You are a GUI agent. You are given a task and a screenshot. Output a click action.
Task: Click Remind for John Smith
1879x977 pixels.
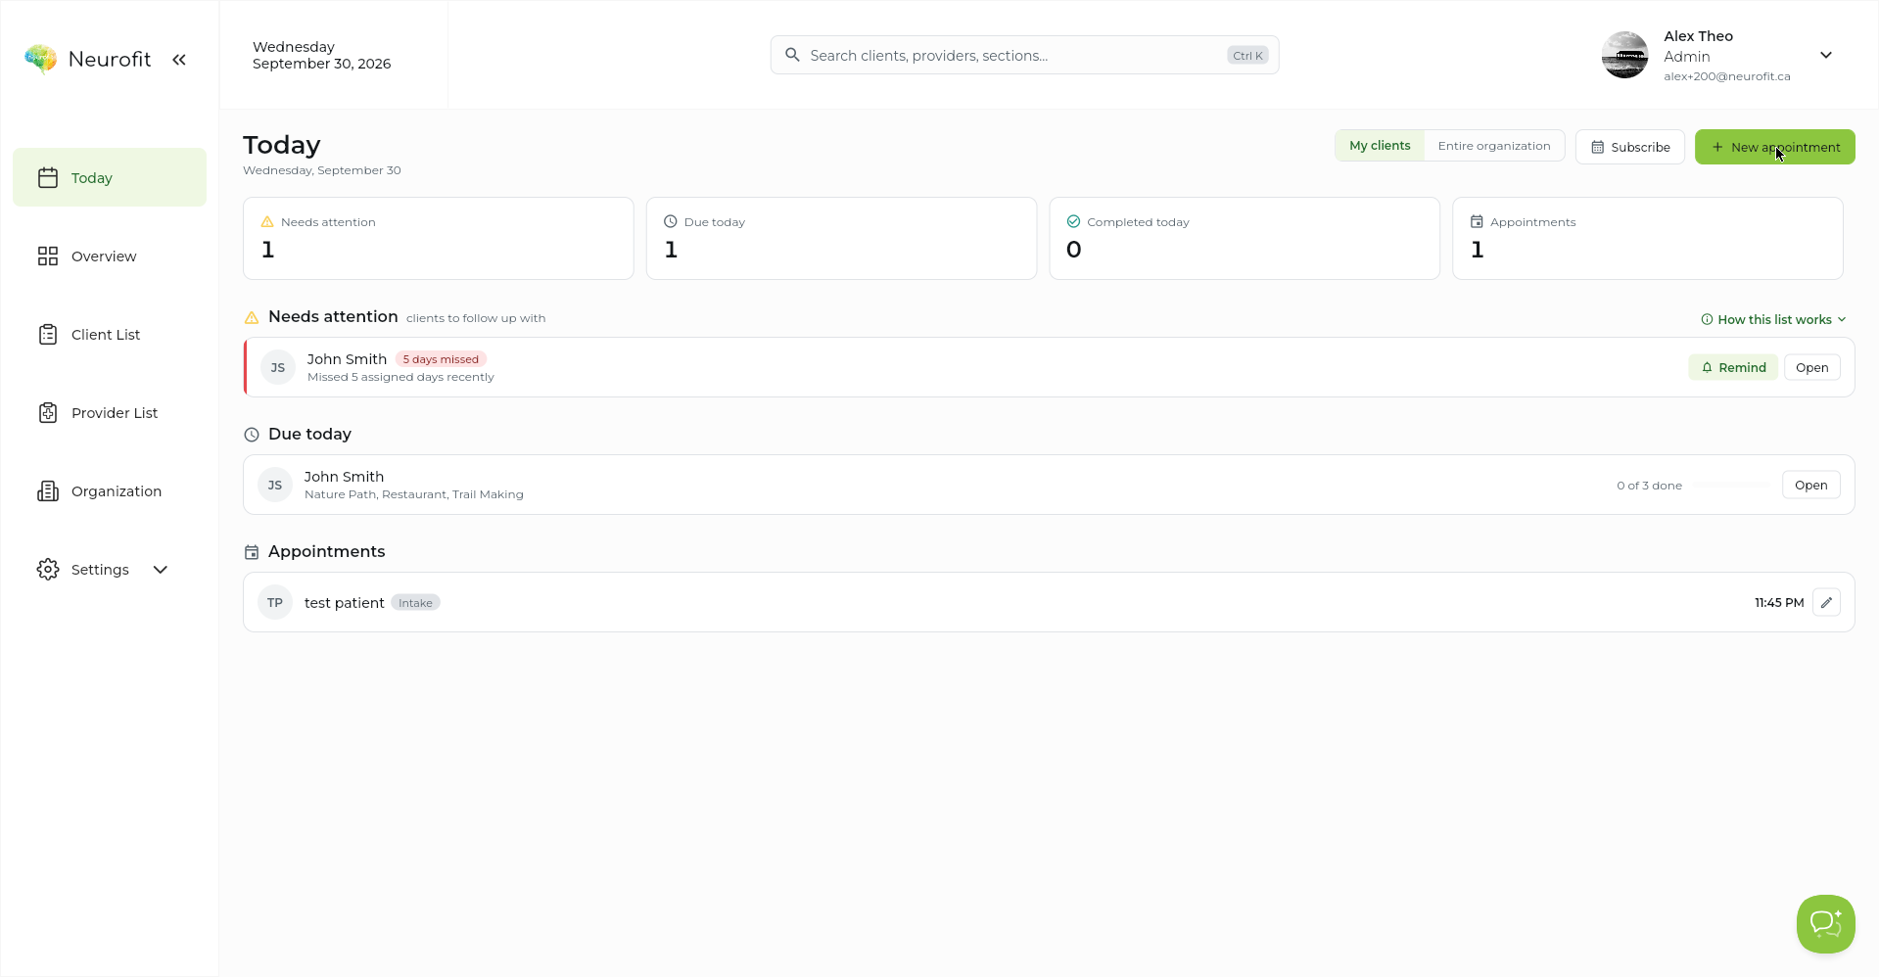tap(1733, 367)
